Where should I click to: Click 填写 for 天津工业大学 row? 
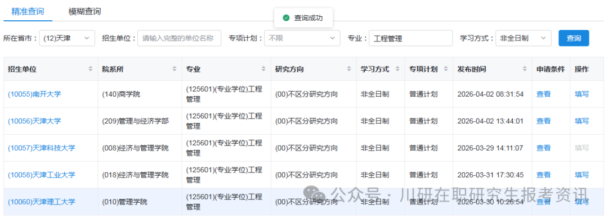click(x=582, y=175)
